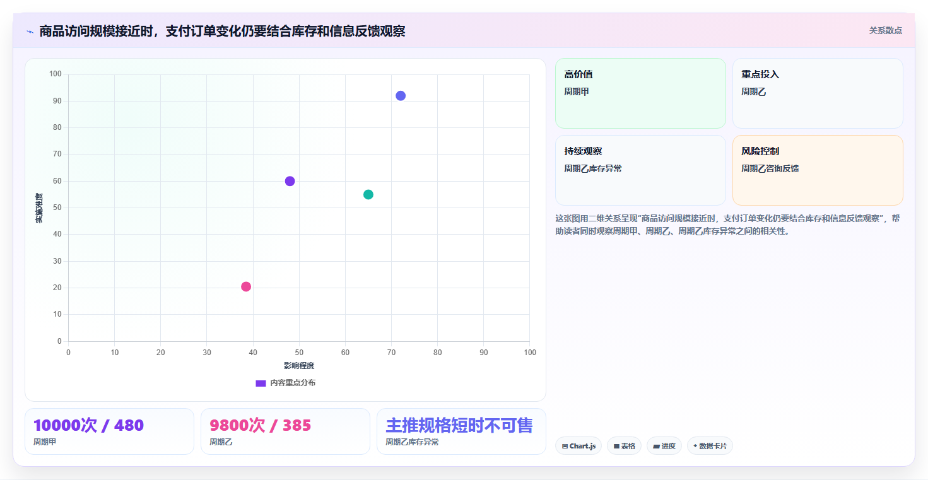Click the 主推规格短时不可售 metric text
Viewport: 928px width, 480px height.
[459, 425]
